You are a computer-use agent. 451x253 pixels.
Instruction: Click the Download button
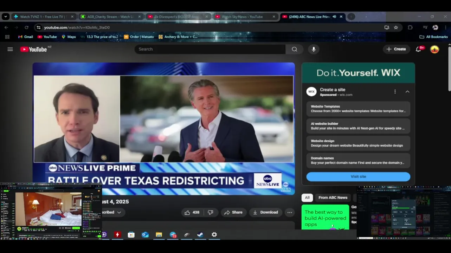pos(265,212)
